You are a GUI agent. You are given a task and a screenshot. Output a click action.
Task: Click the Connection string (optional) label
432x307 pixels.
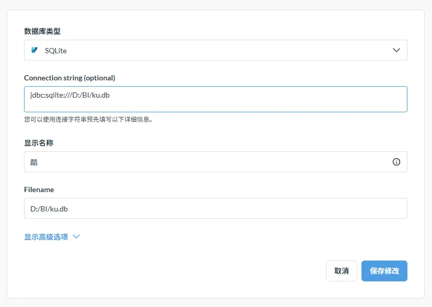69,78
